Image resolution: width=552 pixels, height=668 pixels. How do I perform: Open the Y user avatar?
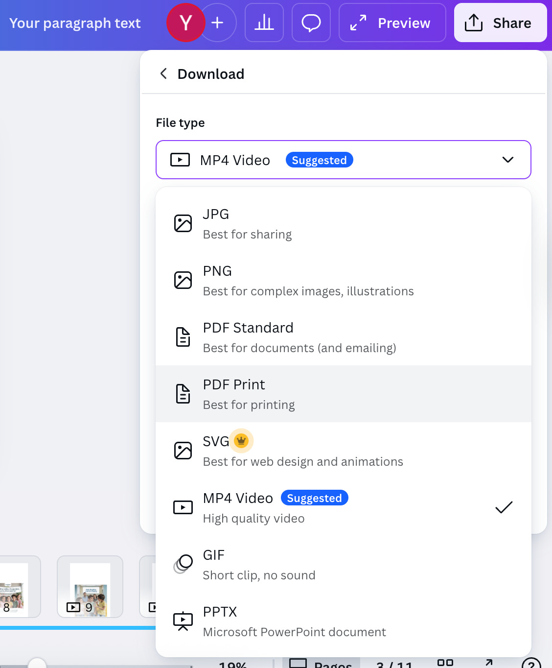[185, 23]
